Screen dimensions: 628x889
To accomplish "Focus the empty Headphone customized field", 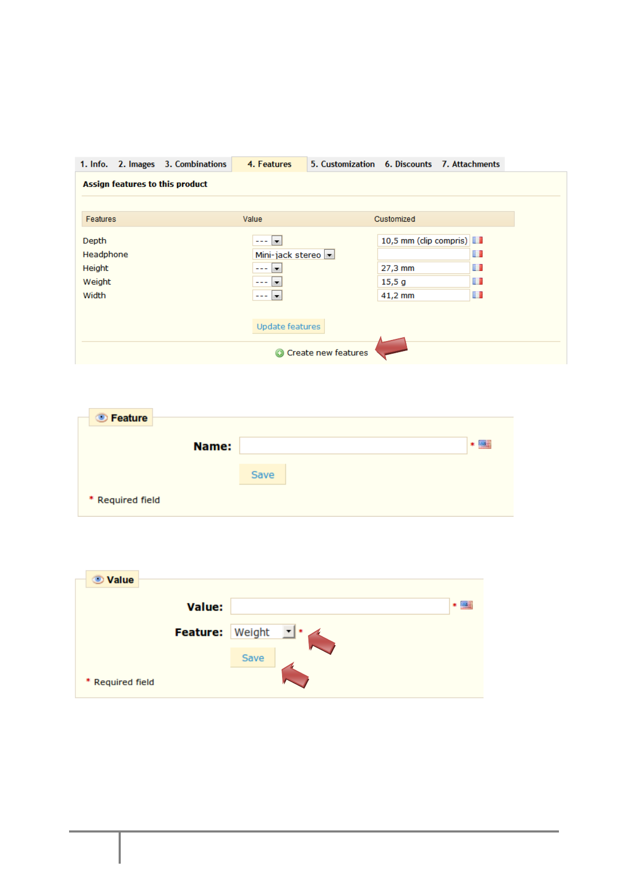I will 423,254.
